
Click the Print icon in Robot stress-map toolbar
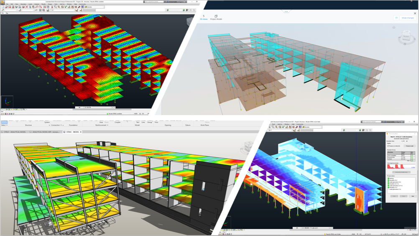coord(13,7)
